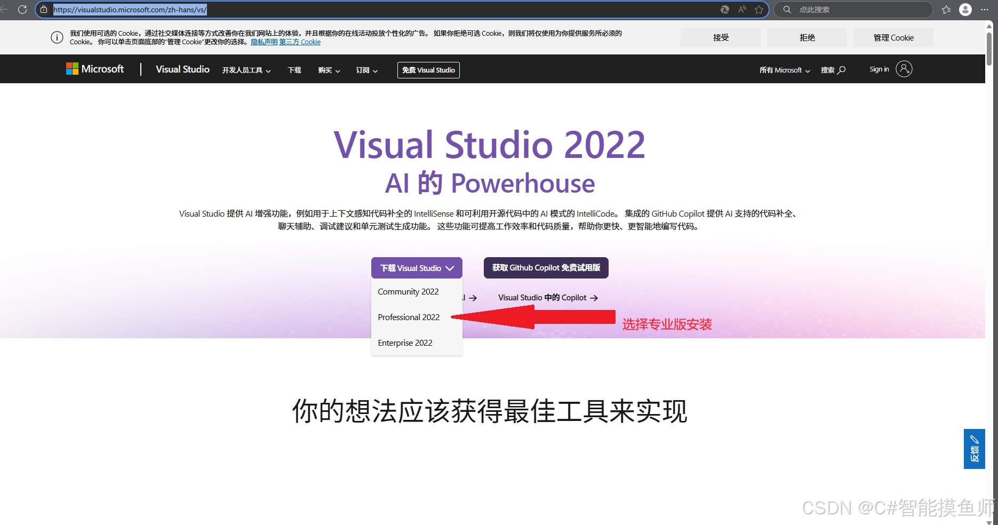The width and height of the screenshot is (998, 525).
Task: Open the 隐私声明 privacy link
Action: (264, 42)
